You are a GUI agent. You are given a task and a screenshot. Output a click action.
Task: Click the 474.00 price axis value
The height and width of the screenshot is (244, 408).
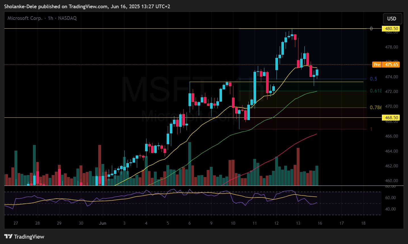click(x=392, y=77)
